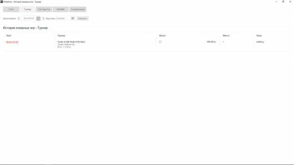Open the 28 oct 01:00 tournament link
The width and height of the screenshot is (294, 165).
12,42
